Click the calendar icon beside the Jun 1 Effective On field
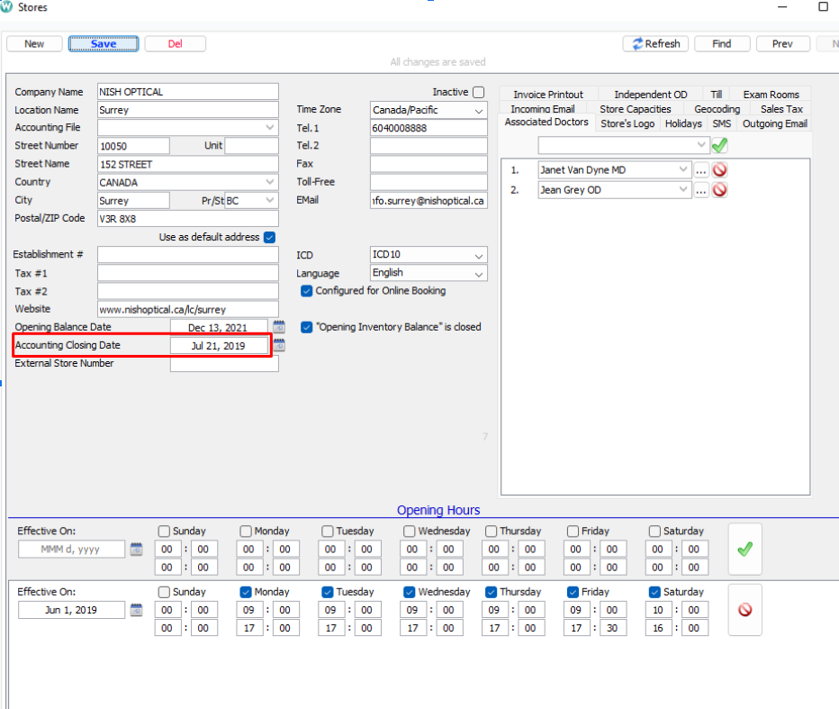 [136, 609]
